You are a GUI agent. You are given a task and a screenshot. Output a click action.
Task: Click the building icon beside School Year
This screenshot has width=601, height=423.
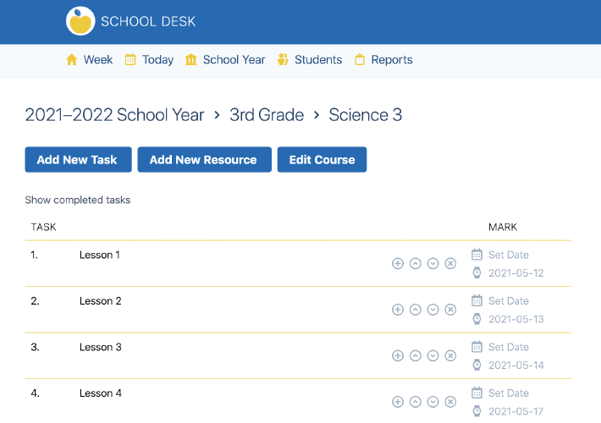(x=190, y=60)
